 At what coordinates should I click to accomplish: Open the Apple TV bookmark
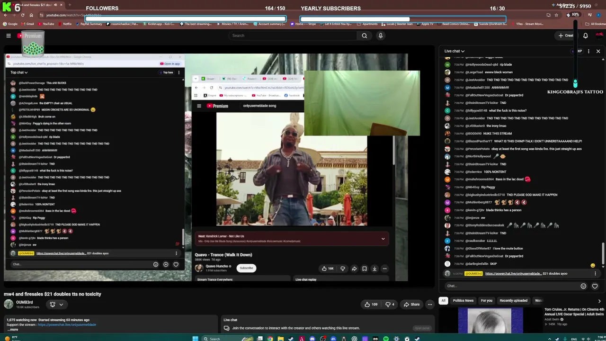click(425, 24)
